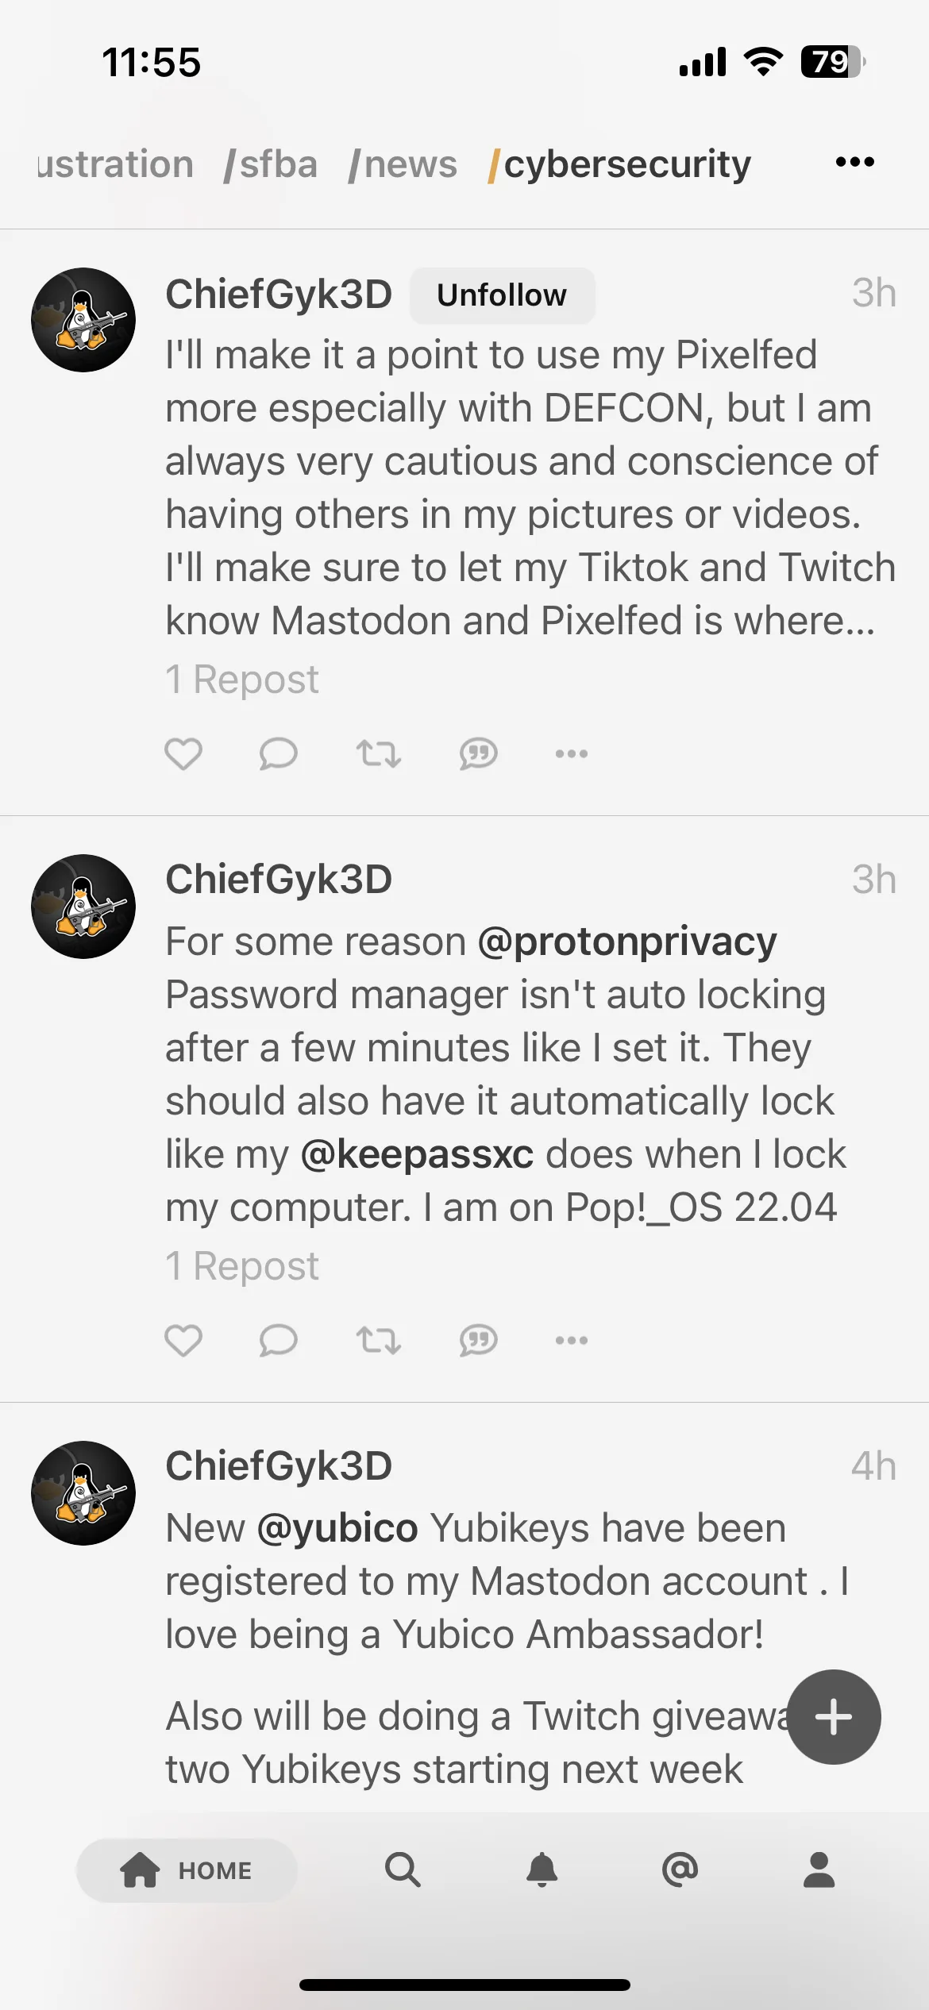The image size is (929, 2010).
Task: Quote the protonprivacy password manager post
Action: [x=478, y=1340]
